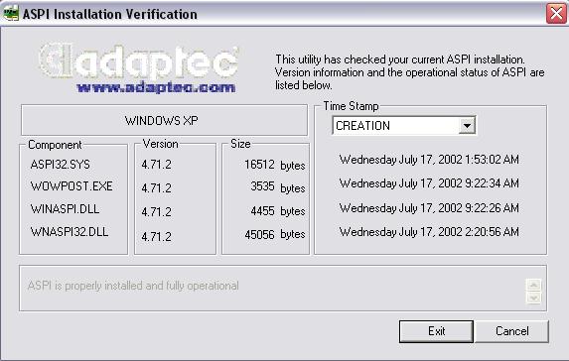The width and height of the screenshot is (569, 361).
Task: Click the Adaptec logo image
Action: 138,61
